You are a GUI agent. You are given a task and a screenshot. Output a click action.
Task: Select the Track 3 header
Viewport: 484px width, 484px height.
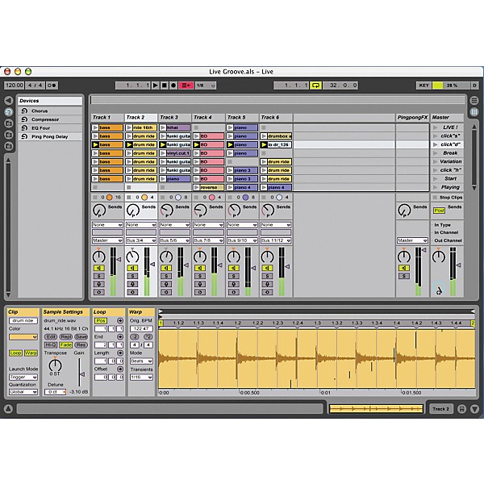point(175,117)
